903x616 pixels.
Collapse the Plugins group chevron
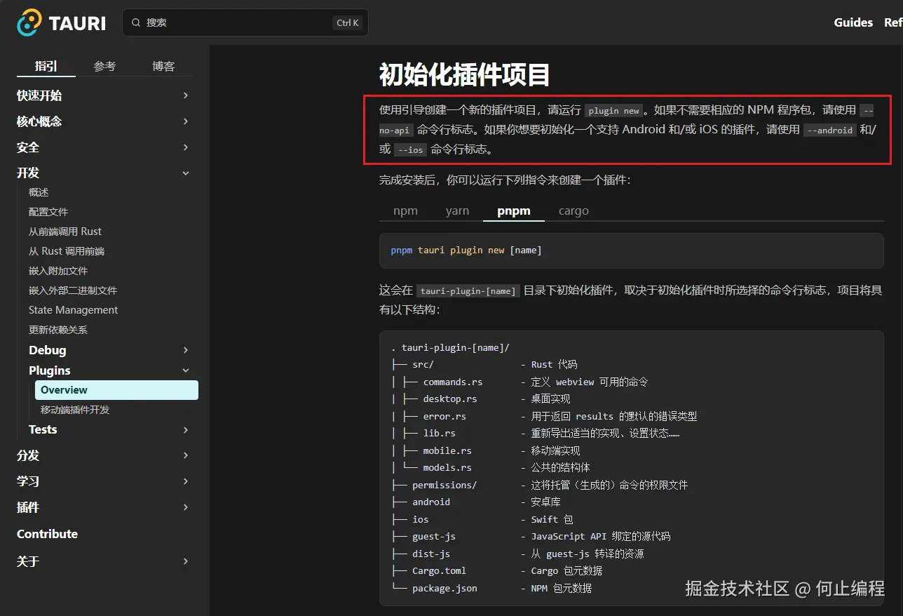point(186,370)
